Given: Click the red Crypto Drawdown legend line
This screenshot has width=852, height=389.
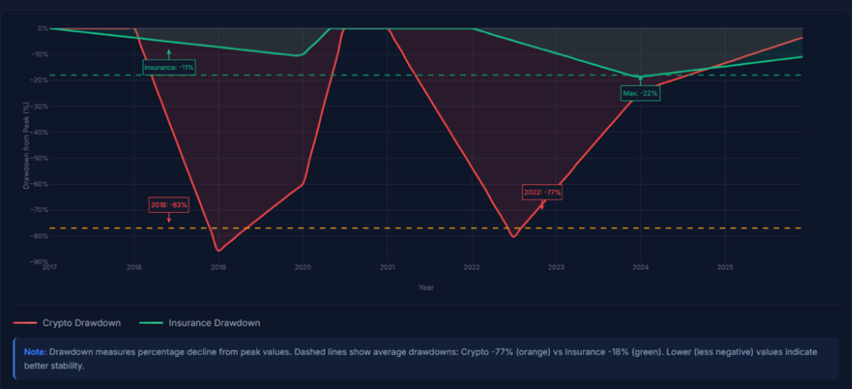Looking at the screenshot, I should click(25, 323).
